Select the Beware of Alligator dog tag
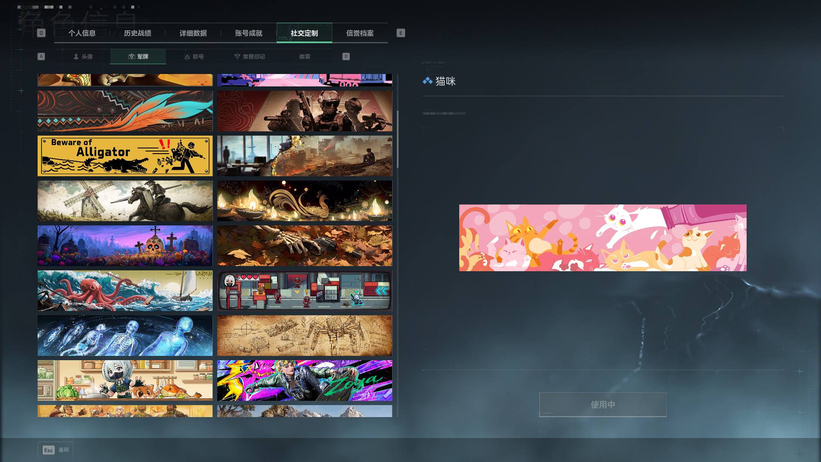This screenshot has height=462, width=821. pyautogui.click(x=125, y=156)
